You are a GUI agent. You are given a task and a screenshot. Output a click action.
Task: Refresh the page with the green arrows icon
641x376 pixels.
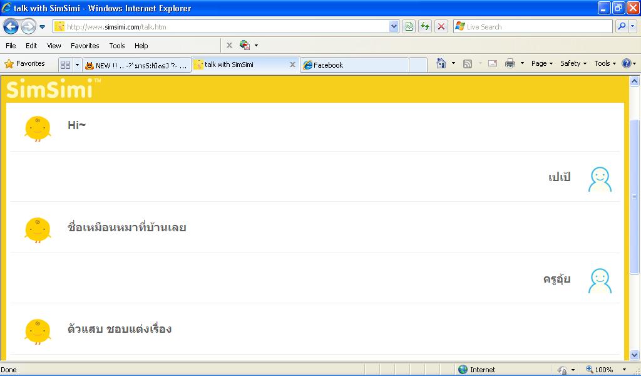(x=425, y=27)
